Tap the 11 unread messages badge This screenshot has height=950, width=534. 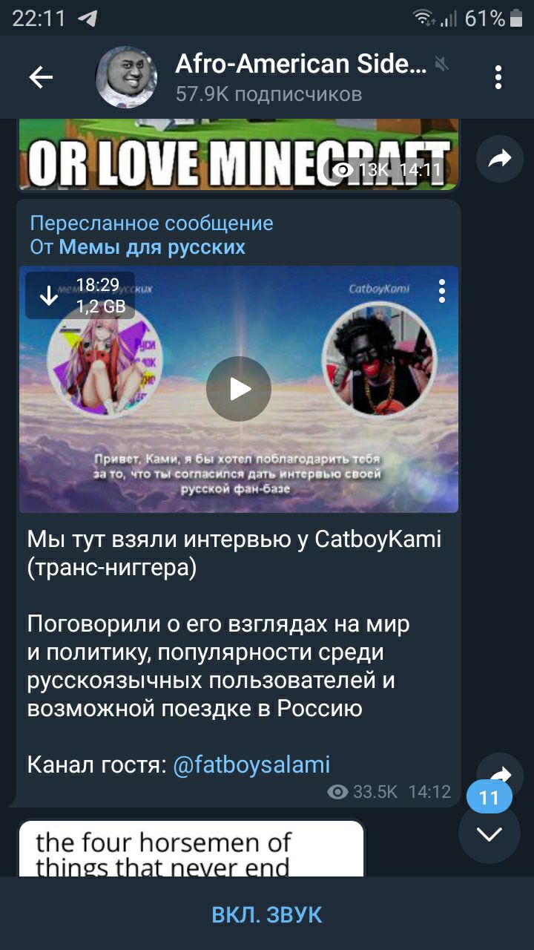489,798
